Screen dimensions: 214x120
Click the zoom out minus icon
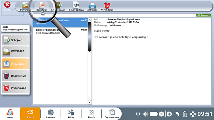pyautogui.click(x=161, y=114)
